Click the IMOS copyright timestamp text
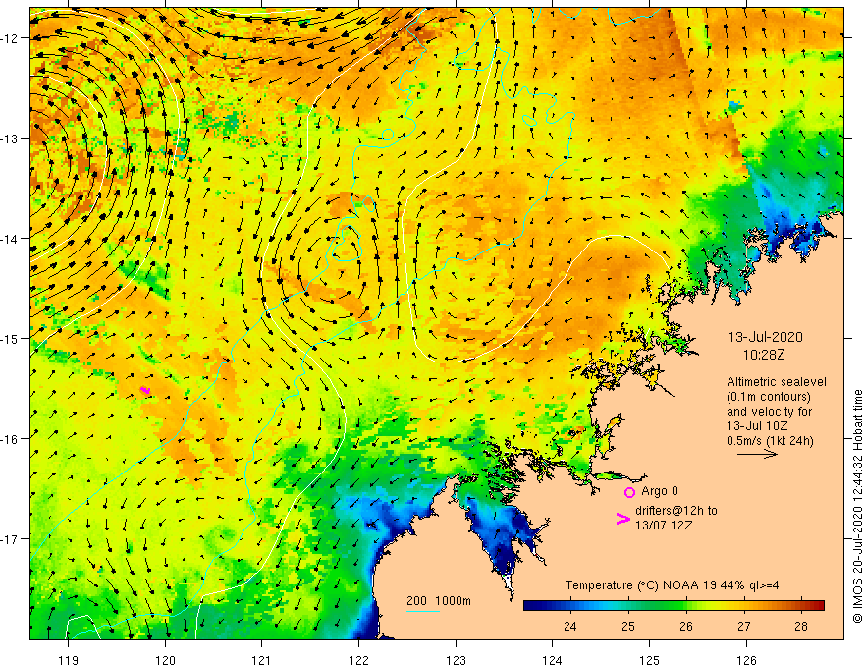This screenshot has height=668, width=864. tap(857, 506)
